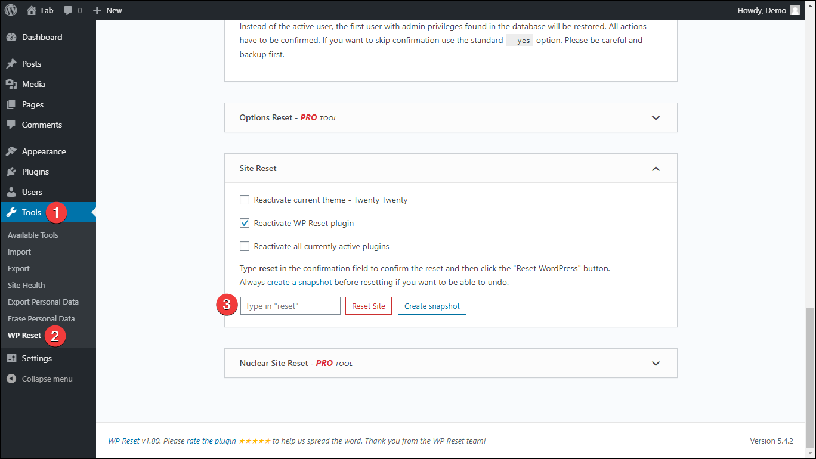Click the Plugins plug icon
The width and height of the screenshot is (816, 459).
(11, 172)
